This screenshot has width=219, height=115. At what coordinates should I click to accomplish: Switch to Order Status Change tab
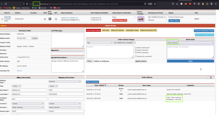[x=93, y=30]
